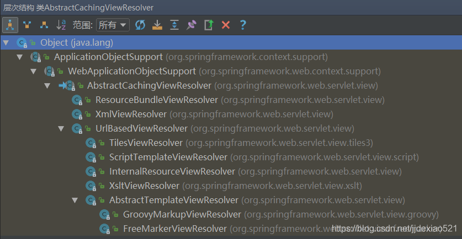This screenshot has width=462, height=239.
Task: Click the package text (org.springframework.web.servlet.view.xslt)
Action: click(272, 186)
